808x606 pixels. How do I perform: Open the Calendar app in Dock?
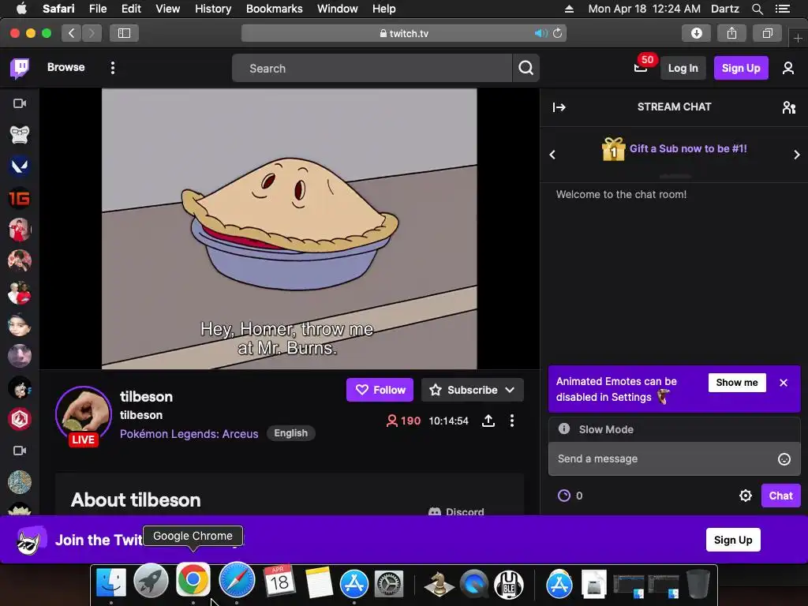(279, 582)
